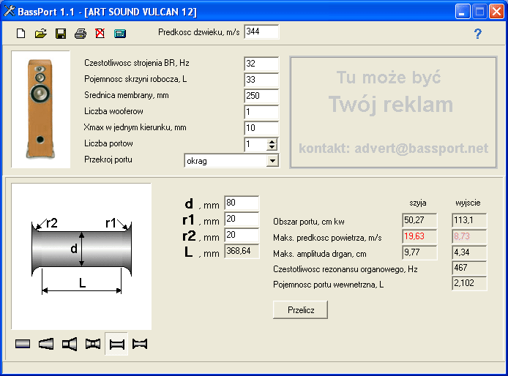Screen dimensions: 508x376
Task: Open a file using the folder icon
Action: 41,34
